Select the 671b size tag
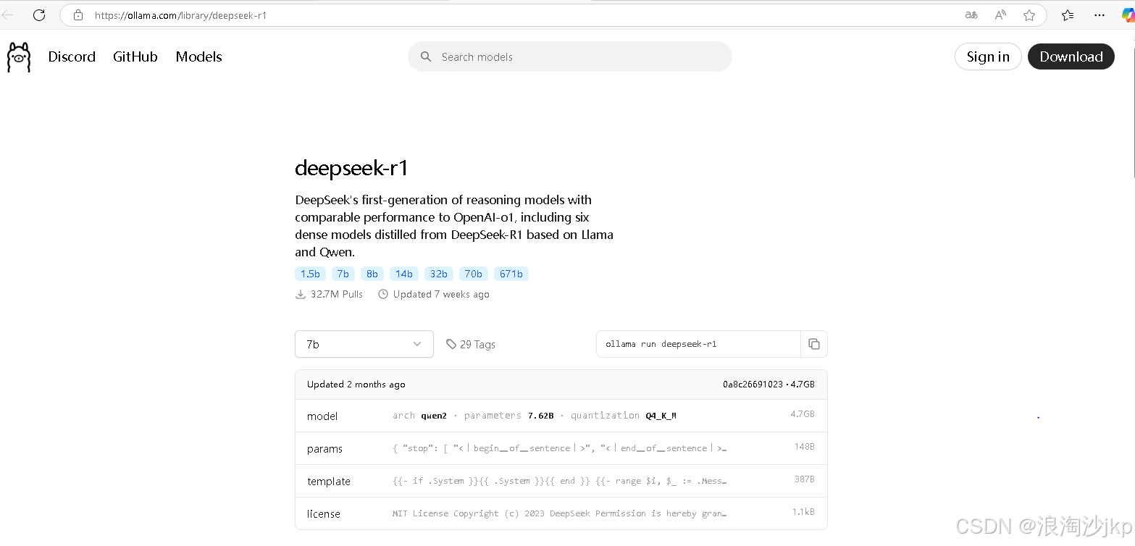 [511, 274]
